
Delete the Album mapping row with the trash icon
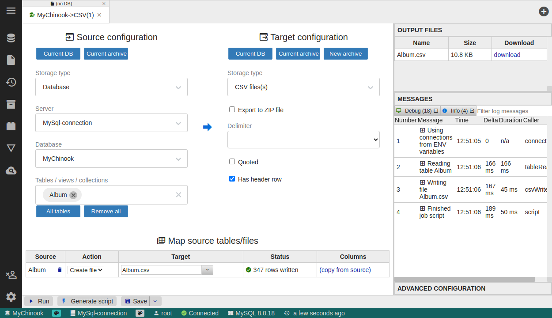pyautogui.click(x=60, y=270)
